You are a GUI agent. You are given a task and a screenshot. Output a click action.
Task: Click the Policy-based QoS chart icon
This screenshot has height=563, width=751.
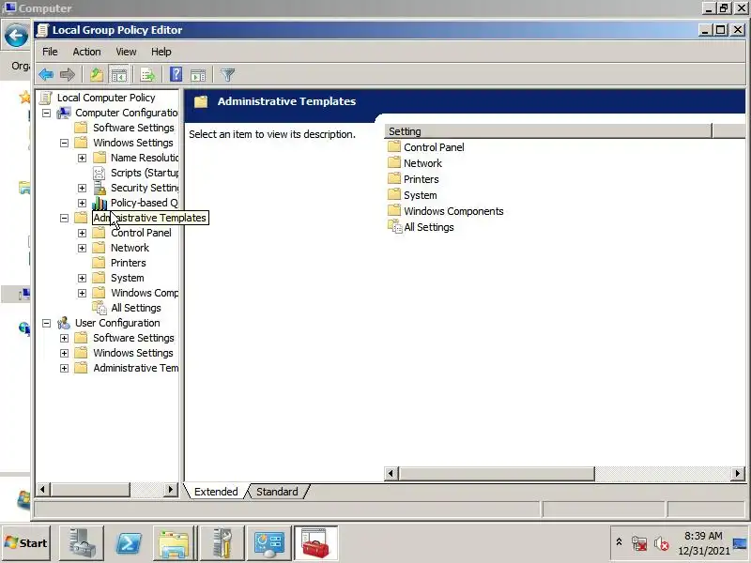coord(100,203)
